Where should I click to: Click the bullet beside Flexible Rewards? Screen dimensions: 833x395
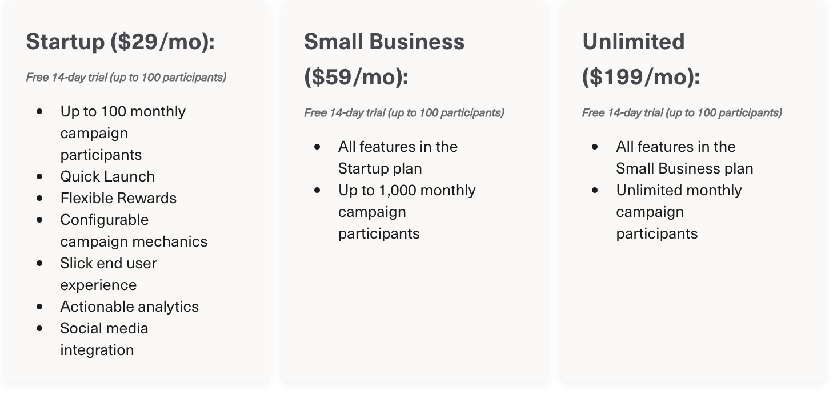coord(39,198)
